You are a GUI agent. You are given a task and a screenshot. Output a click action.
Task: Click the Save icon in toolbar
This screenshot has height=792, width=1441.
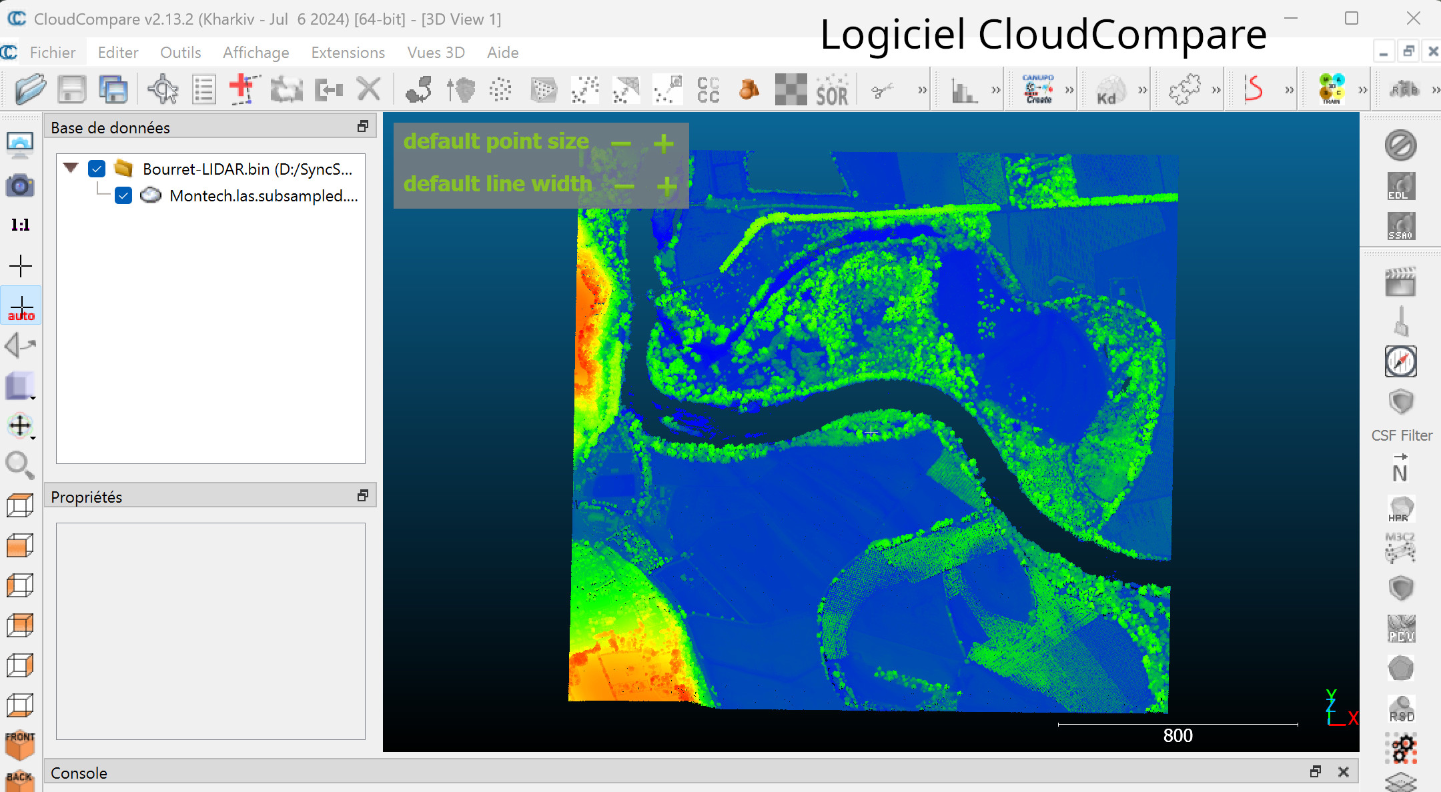click(72, 89)
